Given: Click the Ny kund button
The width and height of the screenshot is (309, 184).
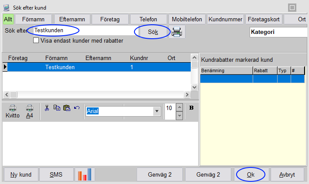Looking at the screenshot, I should pyautogui.click(x=21, y=175).
